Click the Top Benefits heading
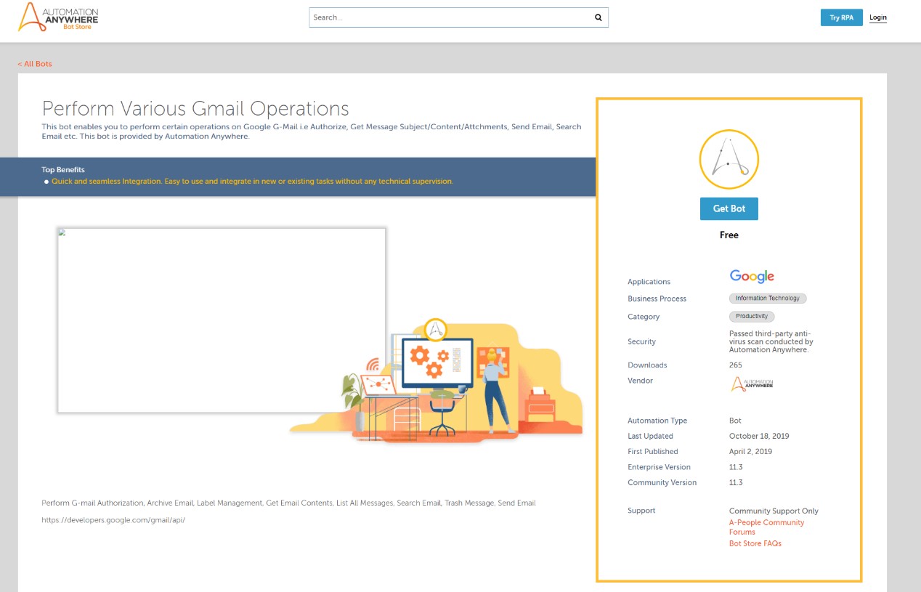The width and height of the screenshot is (921, 592). click(x=63, y=170)
